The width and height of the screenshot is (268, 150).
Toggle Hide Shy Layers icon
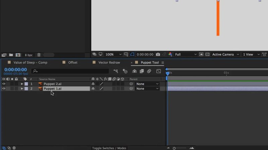(135, 71)
